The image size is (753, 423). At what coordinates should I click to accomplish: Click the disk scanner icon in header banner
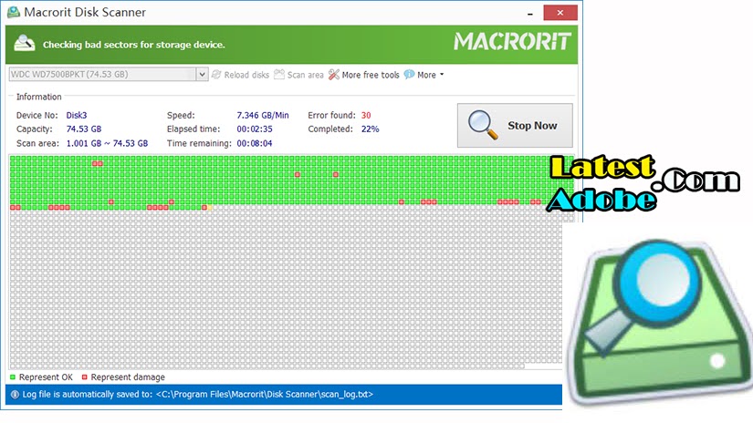point(24,43)
